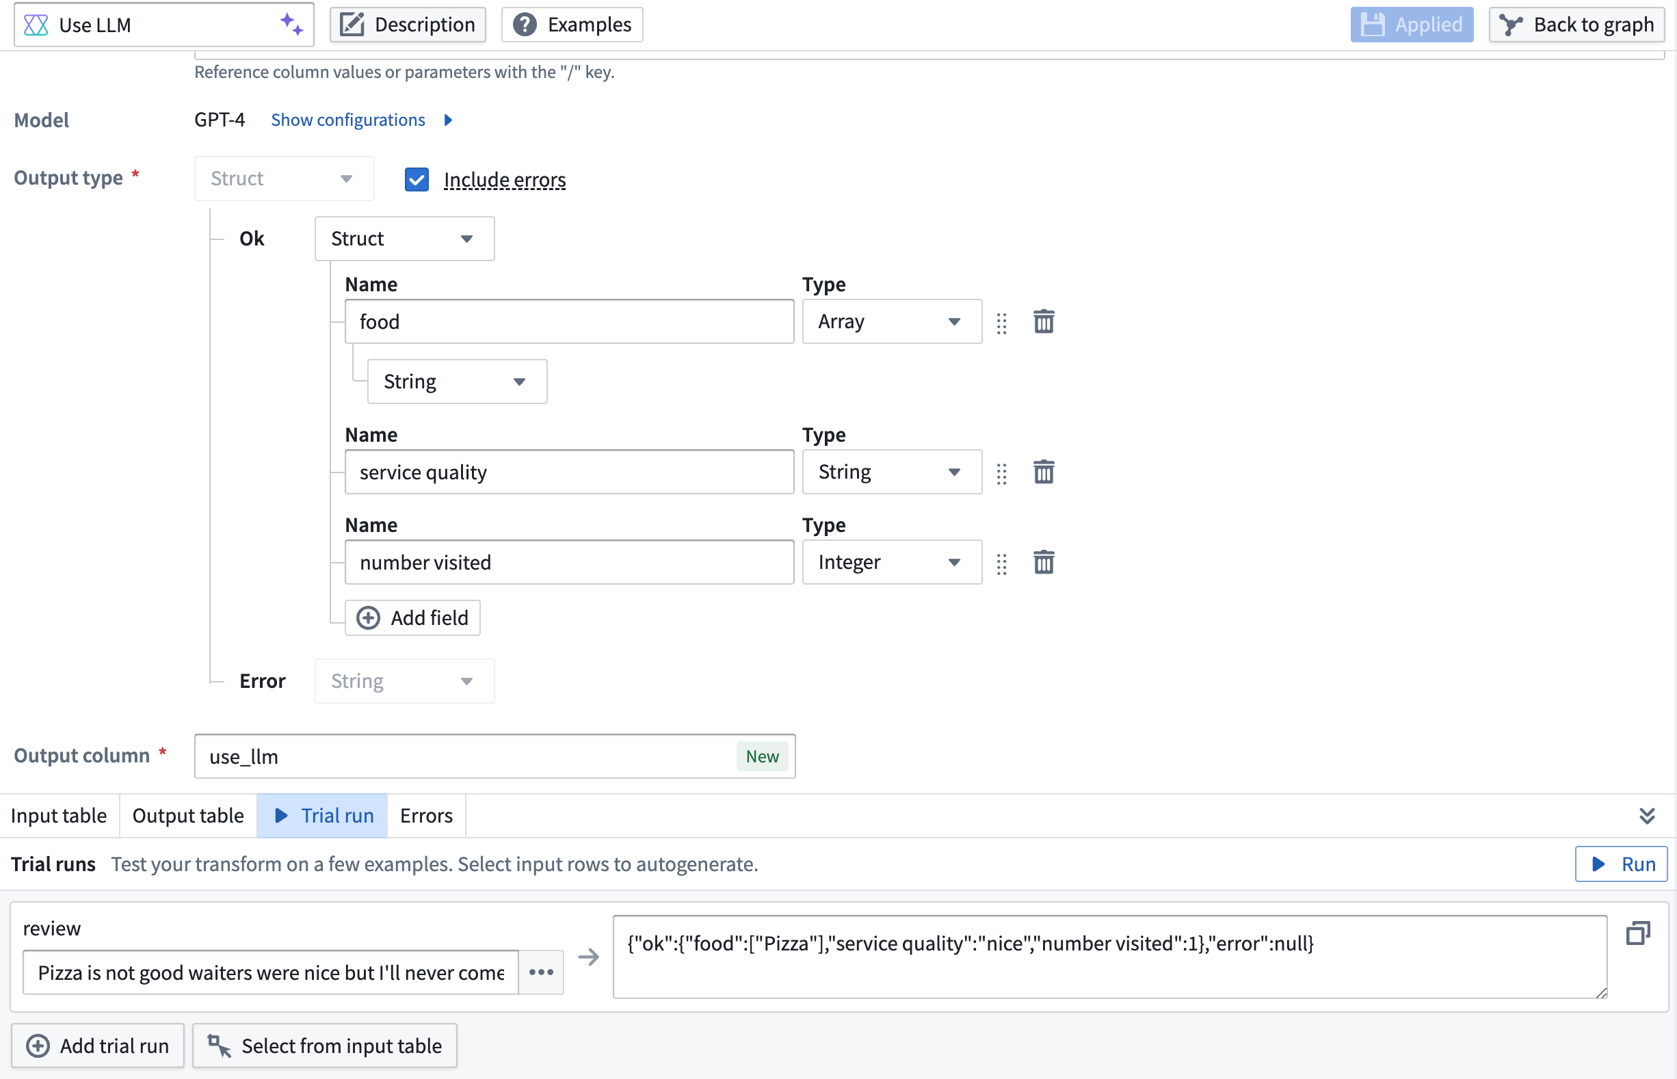Click Add trial run
This screenshot has width=1677, height=1079.
click(97, 1046)
